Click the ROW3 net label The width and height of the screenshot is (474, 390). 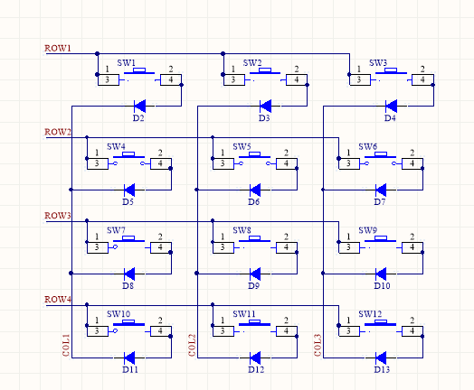click(x=58, y=216)
